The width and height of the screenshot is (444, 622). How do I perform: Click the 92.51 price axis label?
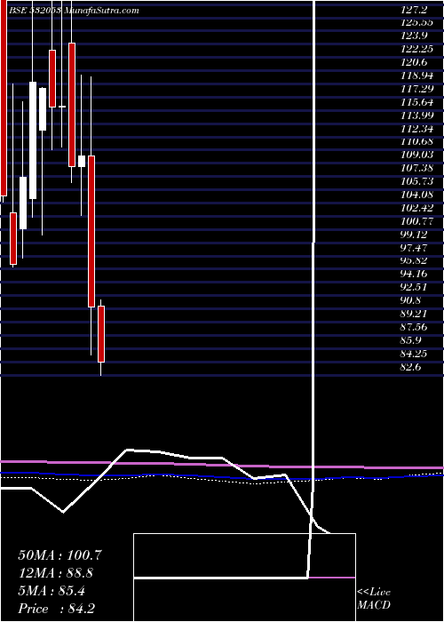click(x=415, y=287)
